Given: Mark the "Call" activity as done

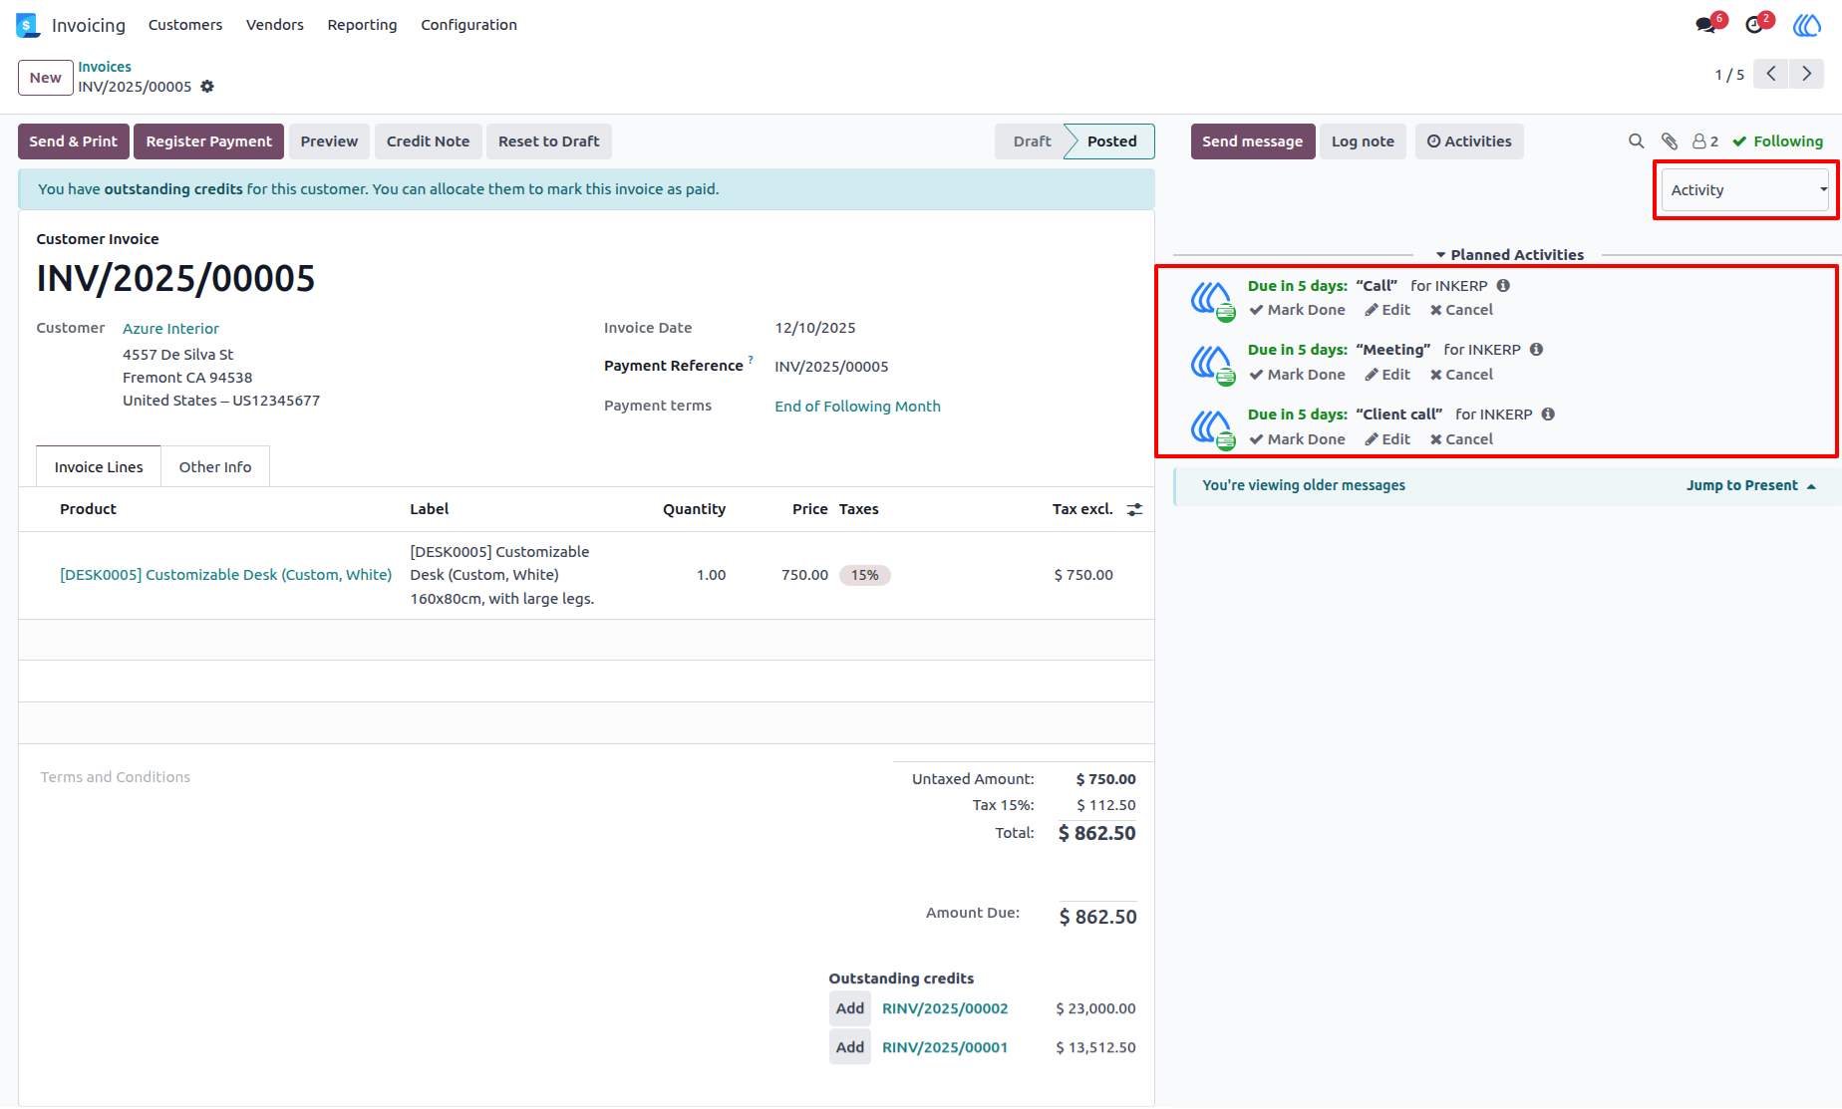Looking at the screenshot, I should 1297,310.
